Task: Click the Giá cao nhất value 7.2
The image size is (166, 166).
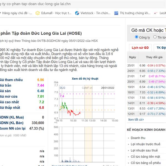Action: (41, 102)
